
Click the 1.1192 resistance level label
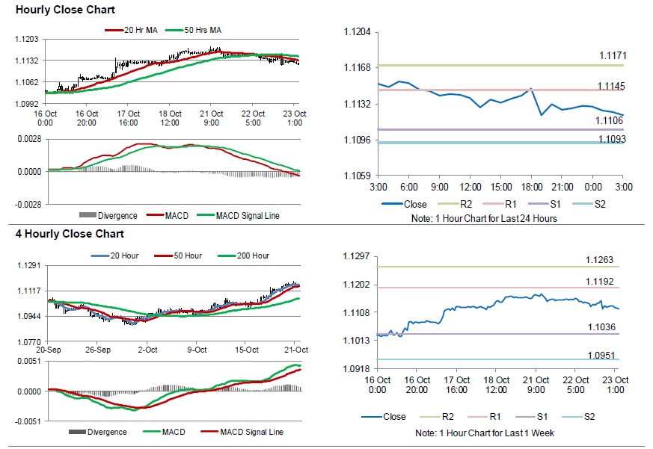click(x=599, y=282)
